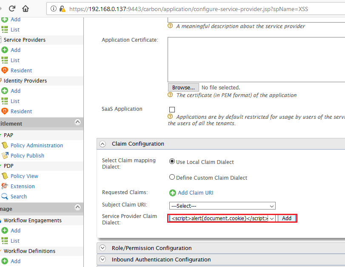Screen dimensions: 345x267
Task: Open List under Workflow Engagements
Action: [15, 241]
